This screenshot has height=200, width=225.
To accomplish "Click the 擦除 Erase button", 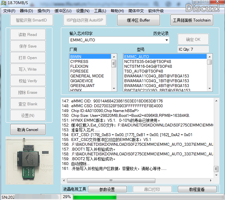I will tap(28, 92).
